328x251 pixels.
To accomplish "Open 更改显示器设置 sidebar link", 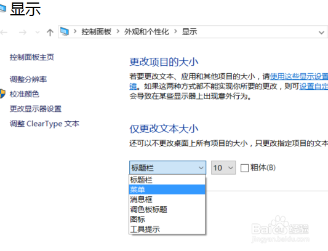I will tap(36, 109).
